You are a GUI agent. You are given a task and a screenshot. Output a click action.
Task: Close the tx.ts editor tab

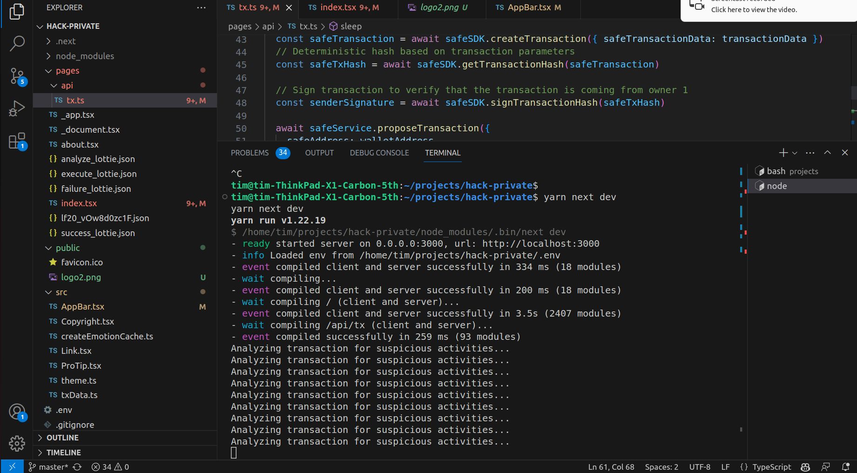point(289,7)
